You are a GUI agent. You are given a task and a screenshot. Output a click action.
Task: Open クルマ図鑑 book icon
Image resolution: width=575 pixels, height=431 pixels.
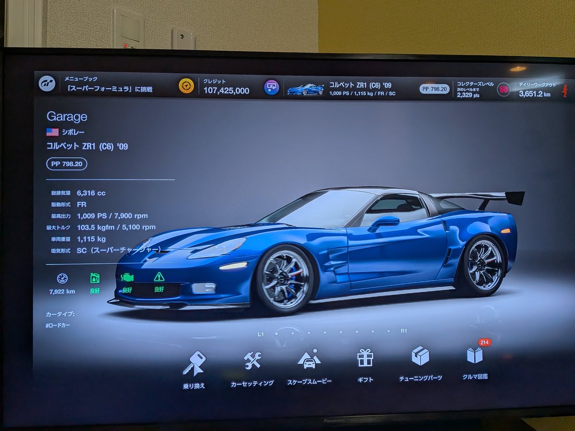474,355
